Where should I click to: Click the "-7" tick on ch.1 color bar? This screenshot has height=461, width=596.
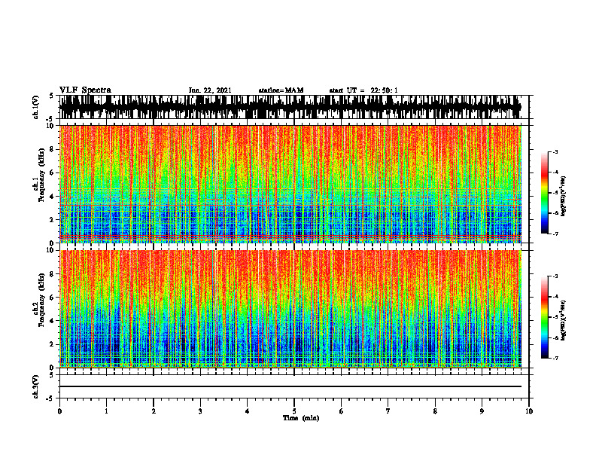[x=555, y=234]
